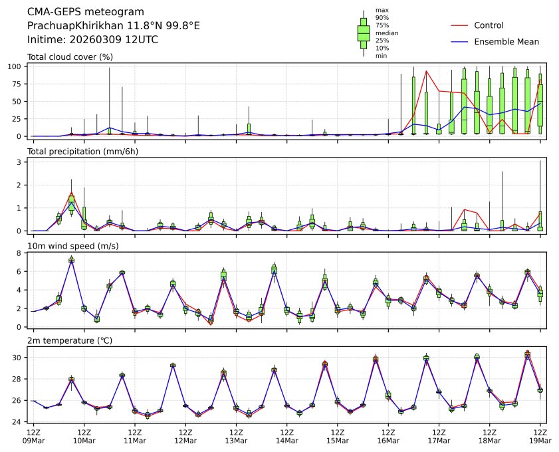Screen dimensions: 559x452
Task: Click the "12Z 09Mar" x-axis label
Action: click(33, 436)
